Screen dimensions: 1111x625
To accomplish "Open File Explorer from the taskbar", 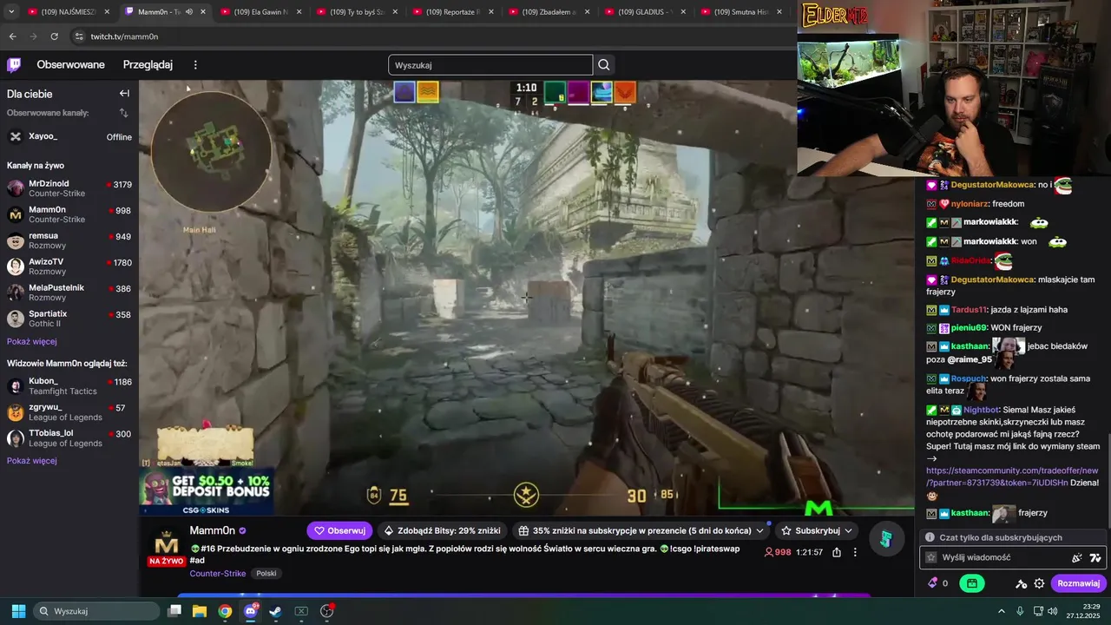I will coord(200,611).
